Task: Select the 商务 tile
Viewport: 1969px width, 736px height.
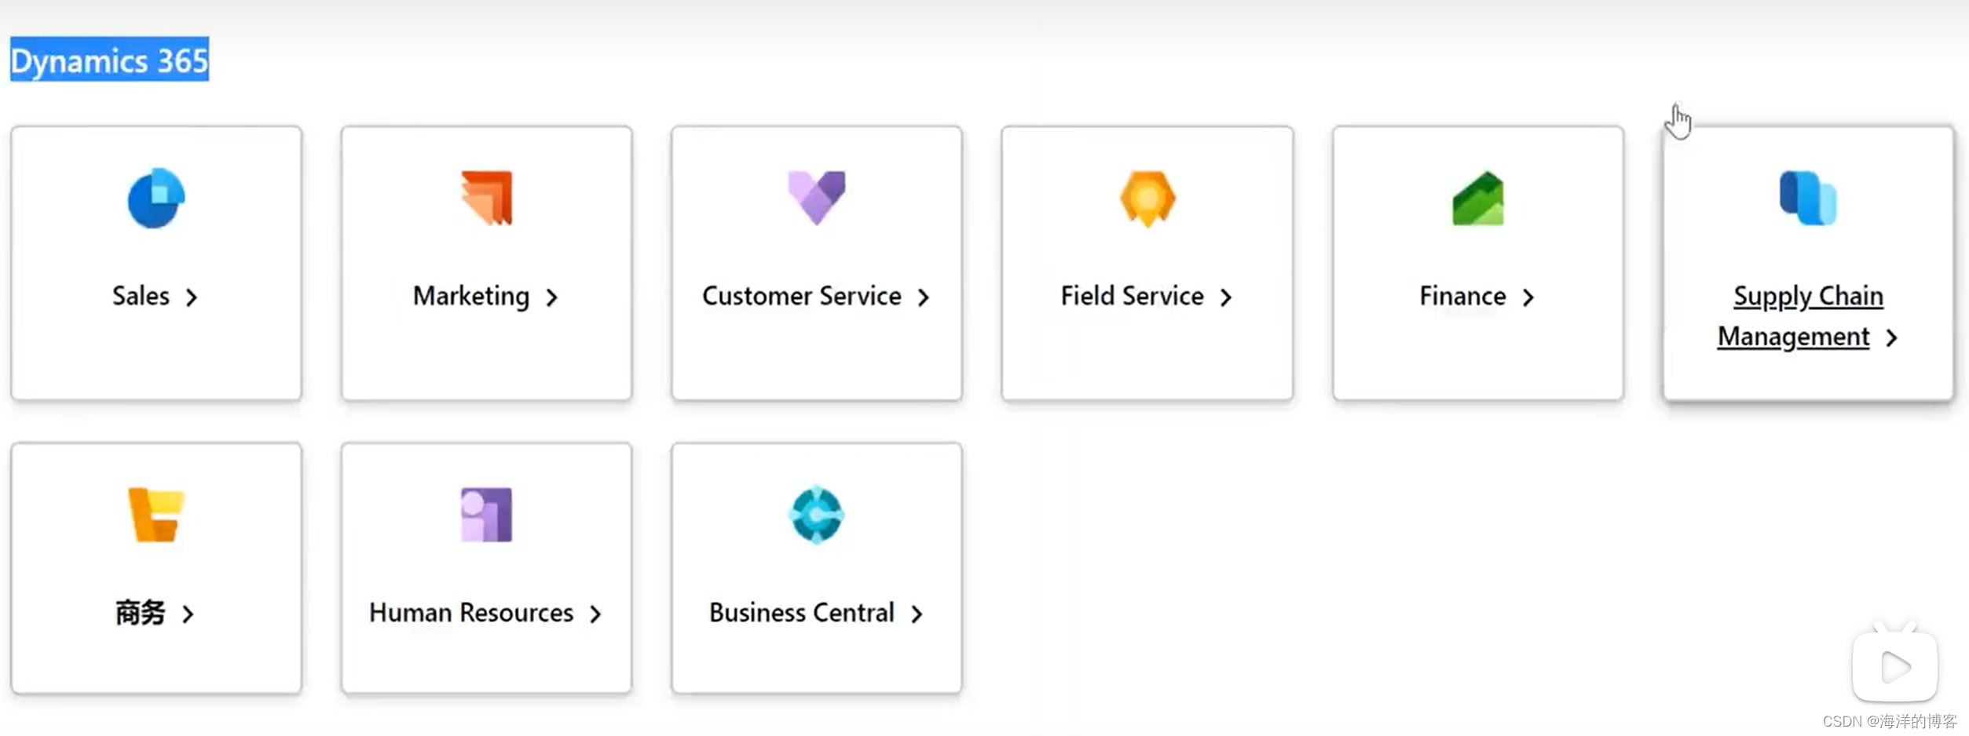Action: (x=155, y=567)
